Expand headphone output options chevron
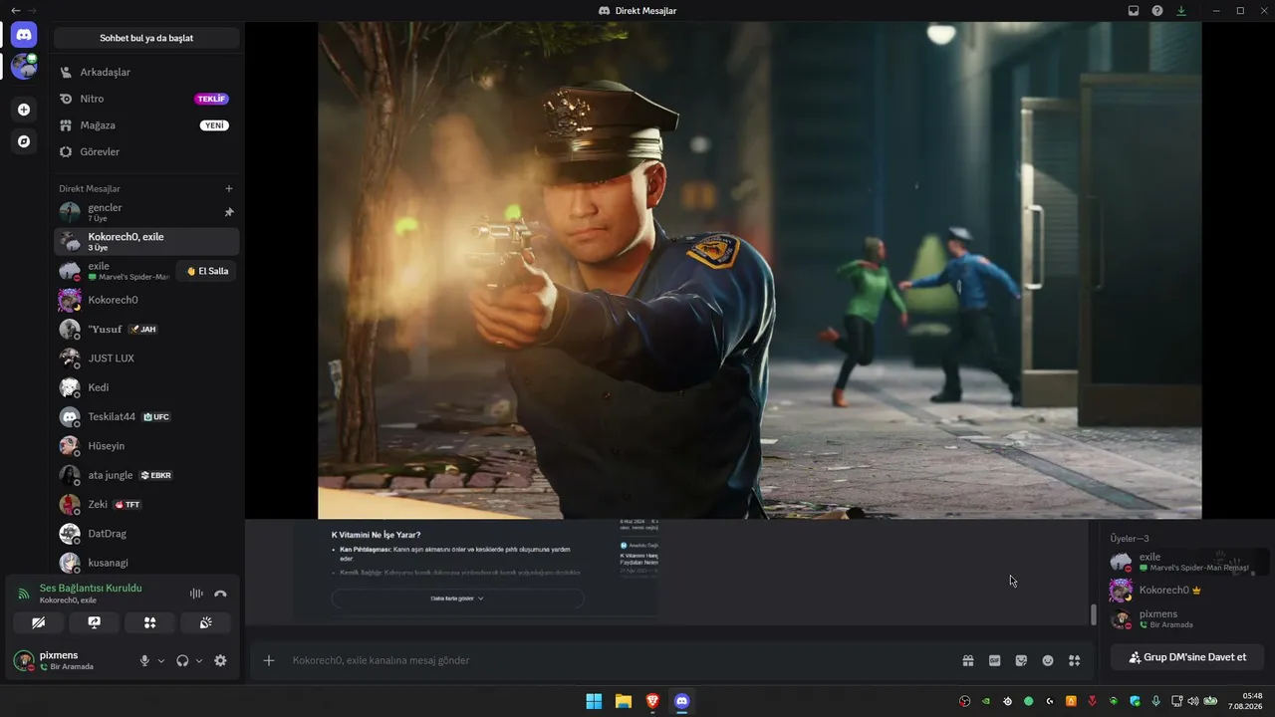Screen dimensions: 1275x717 click(x=199, y=660)
